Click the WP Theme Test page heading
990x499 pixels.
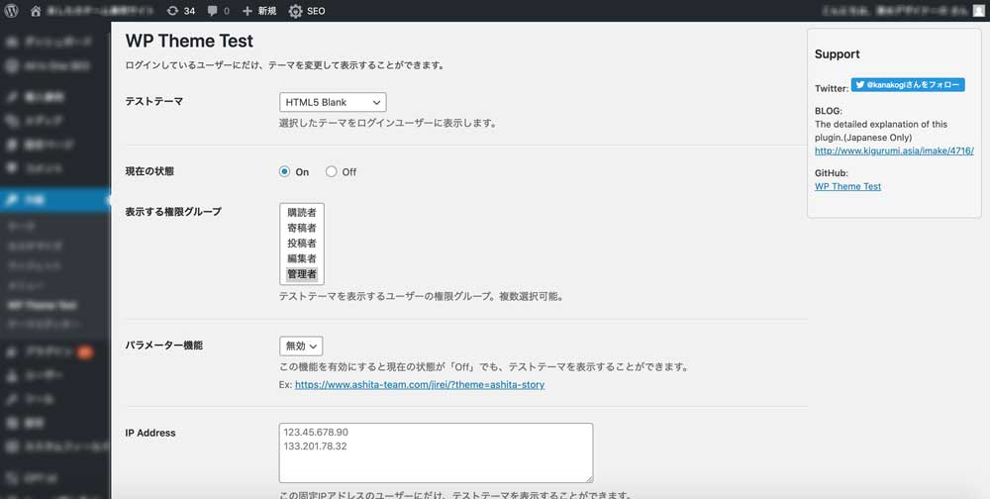point(189,41)
